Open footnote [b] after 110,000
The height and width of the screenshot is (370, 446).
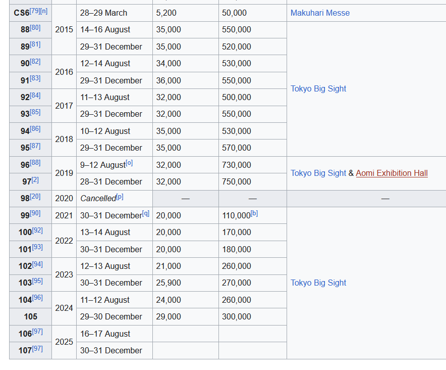click(254, 213)
